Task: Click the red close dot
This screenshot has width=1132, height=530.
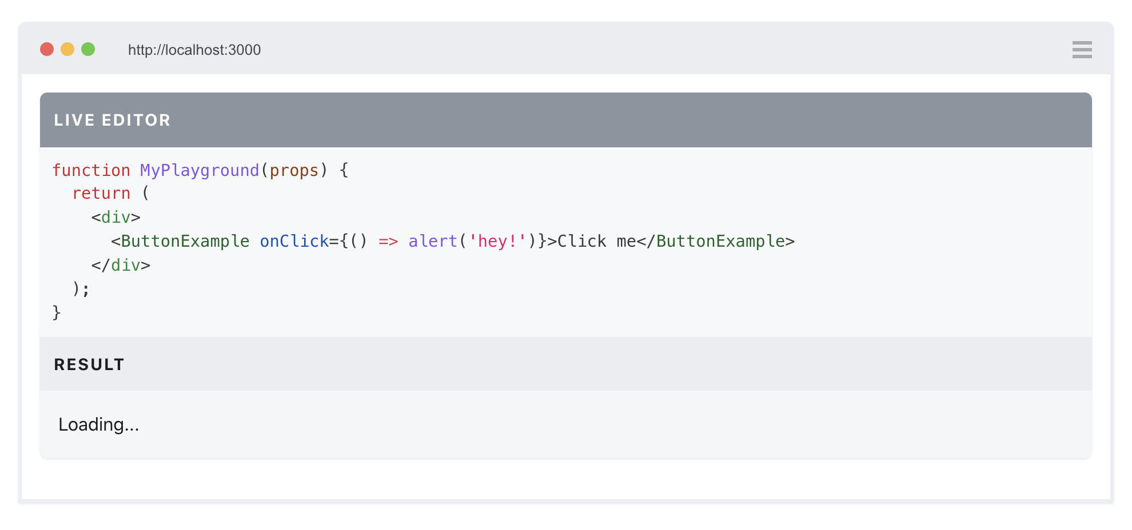Action: pyautogui.click(x=47, y=50)
